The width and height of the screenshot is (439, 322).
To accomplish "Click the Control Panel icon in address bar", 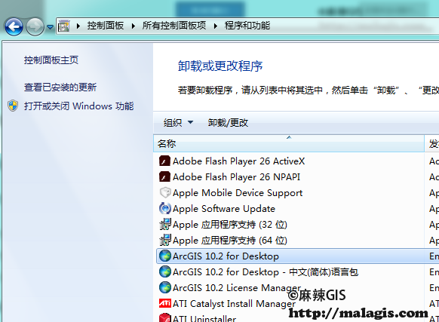I will pyautogui.click(x=64, y=26).
